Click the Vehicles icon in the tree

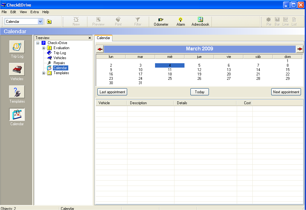click(49, 58)
